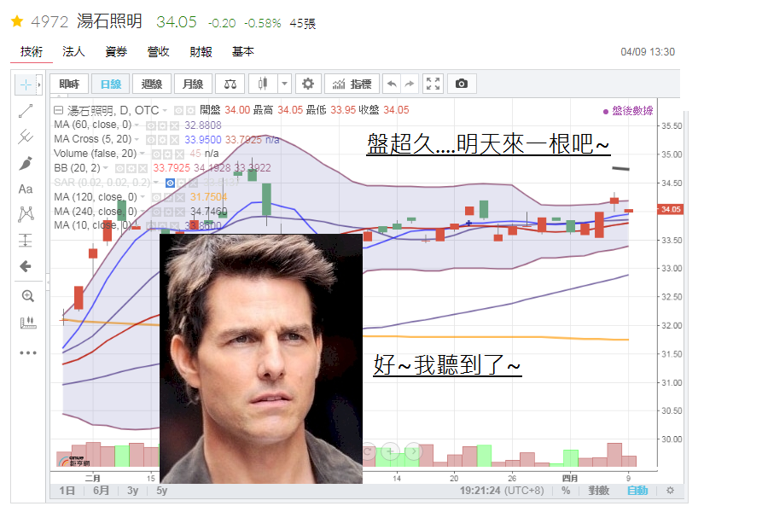Open dropdown arrow for MA (60, close, 0)
Image resolution: width=768 pixels, height=512 pixels.
point(137,125)
